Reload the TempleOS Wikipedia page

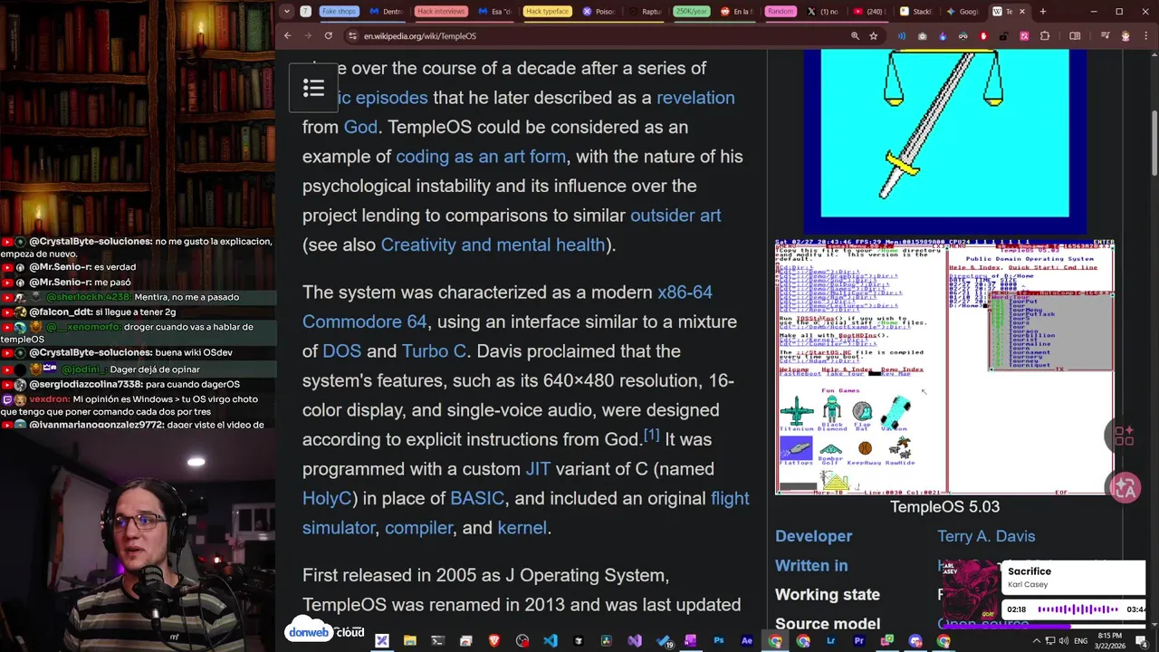pos(328,35)
